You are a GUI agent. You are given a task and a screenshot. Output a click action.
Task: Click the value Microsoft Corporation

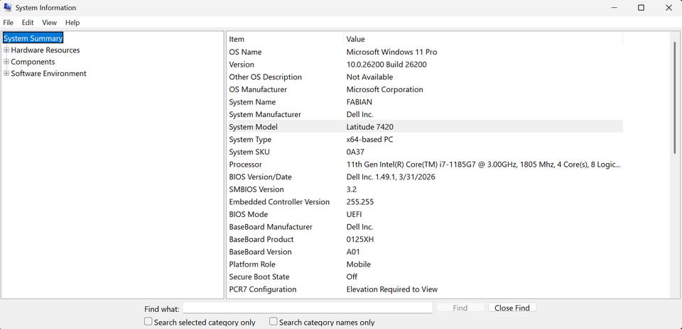point(384,89)
